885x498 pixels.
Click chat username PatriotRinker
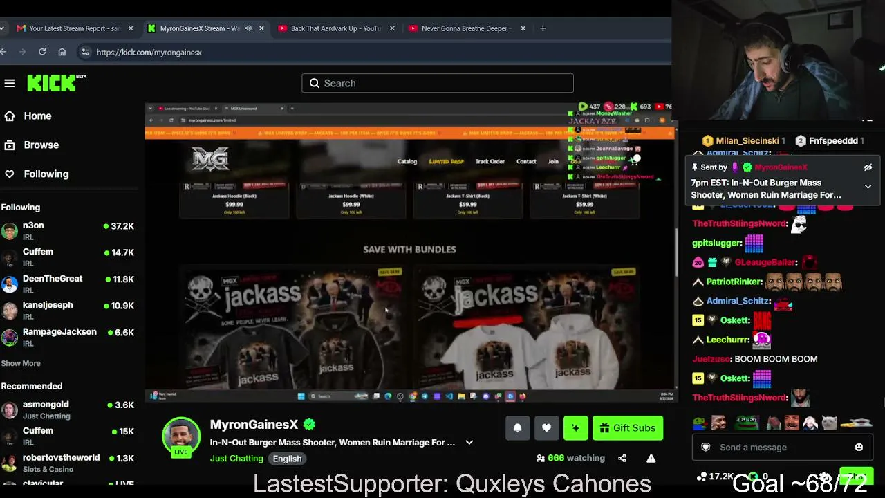pos(734,282)
